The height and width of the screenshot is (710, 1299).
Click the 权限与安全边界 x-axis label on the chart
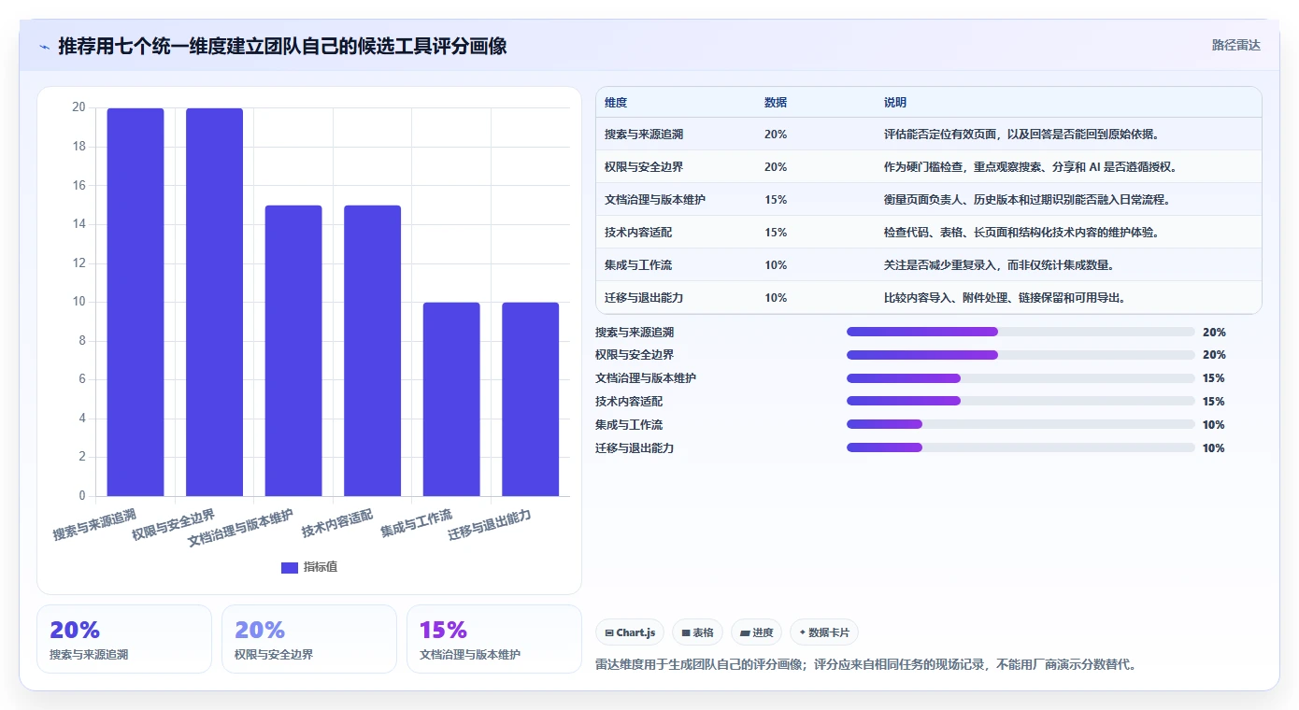click(x=173, y=525)
